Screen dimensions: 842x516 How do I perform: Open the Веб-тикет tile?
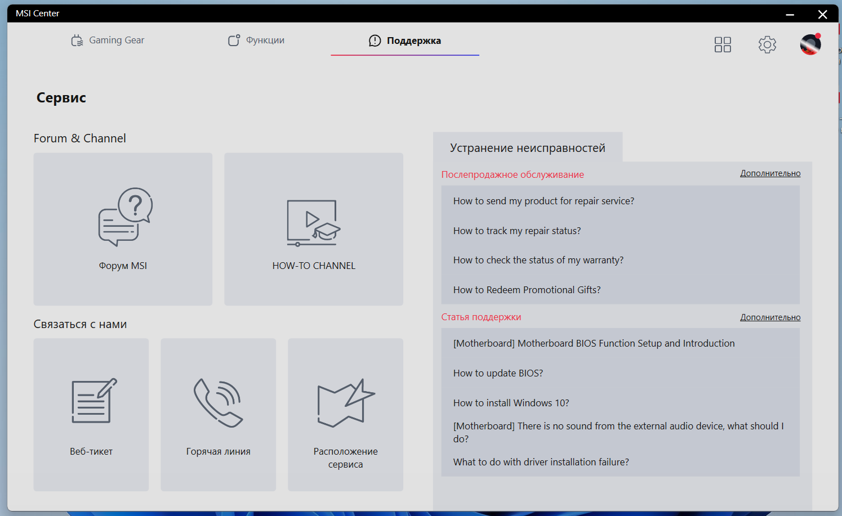[91, 415]
